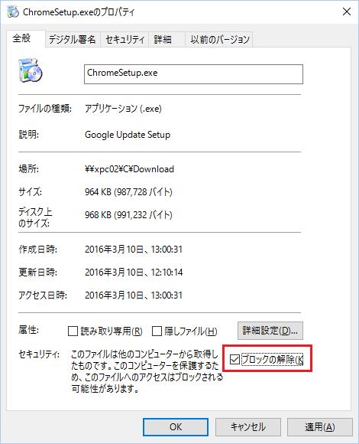Open the 以前のバージョン tab

tap(219, 39)
